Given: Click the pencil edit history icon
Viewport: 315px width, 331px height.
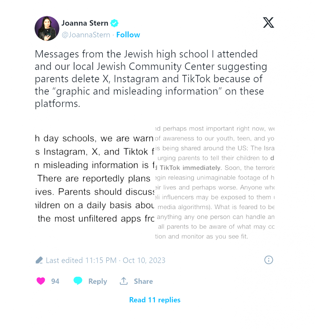Looking at the screenshot, I should coord(39,260).
